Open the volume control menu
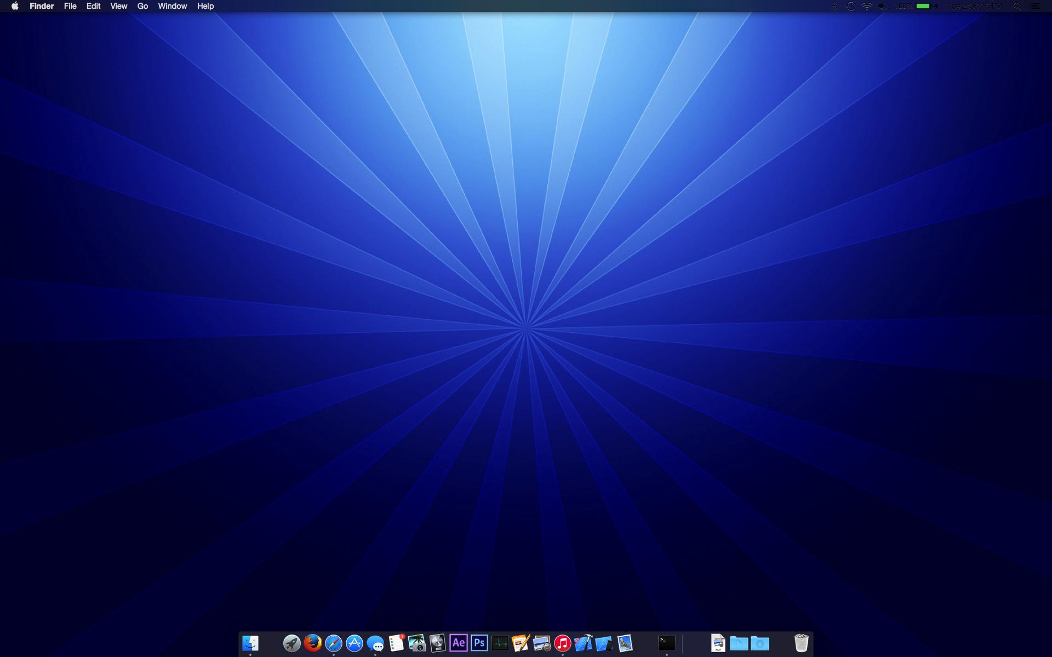 pyautogui.click(x=883, y=6)
